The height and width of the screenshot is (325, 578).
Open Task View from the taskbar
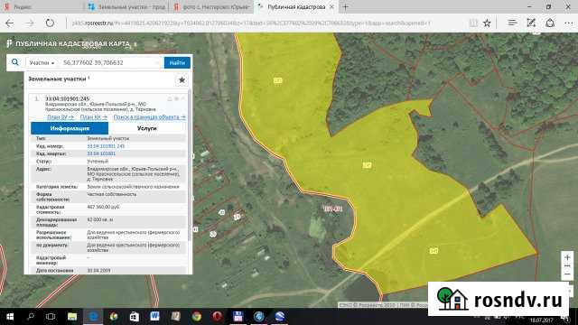(51, 317)
